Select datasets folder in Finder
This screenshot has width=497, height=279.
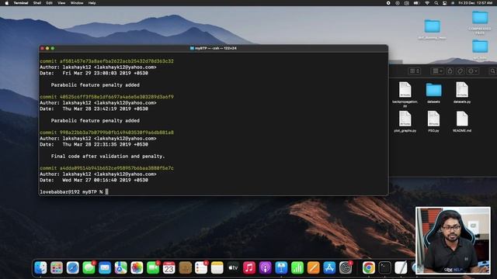(x=433, y=92)
